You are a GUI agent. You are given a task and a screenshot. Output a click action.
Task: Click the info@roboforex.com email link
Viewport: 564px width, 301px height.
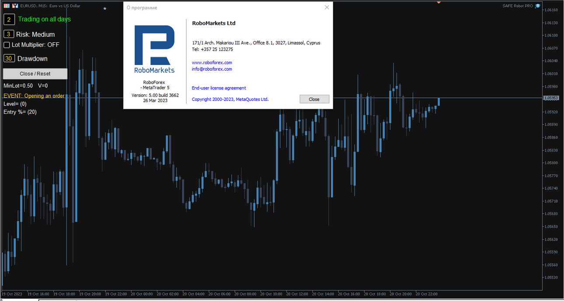(212, 69)
